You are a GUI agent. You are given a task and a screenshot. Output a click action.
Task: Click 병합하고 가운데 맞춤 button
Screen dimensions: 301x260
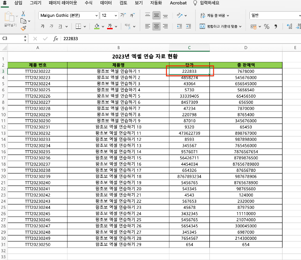pyautogui.click(x=218, y=27)
